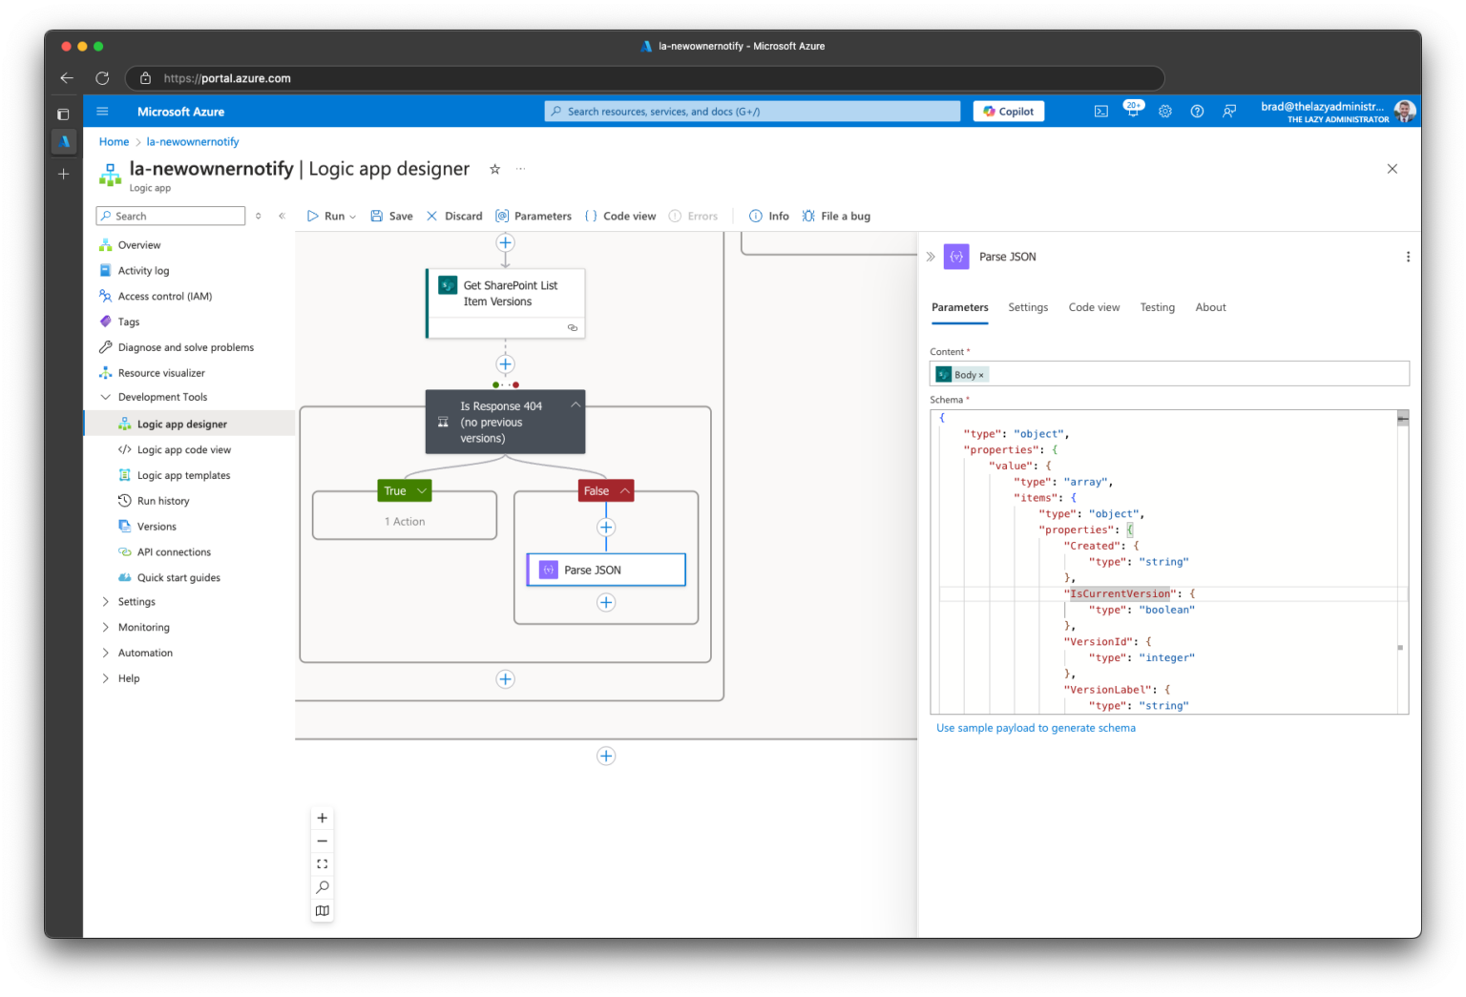Open the Run dropdown arrow
This screenshot has width=1466, height=997.
[353, 217]
